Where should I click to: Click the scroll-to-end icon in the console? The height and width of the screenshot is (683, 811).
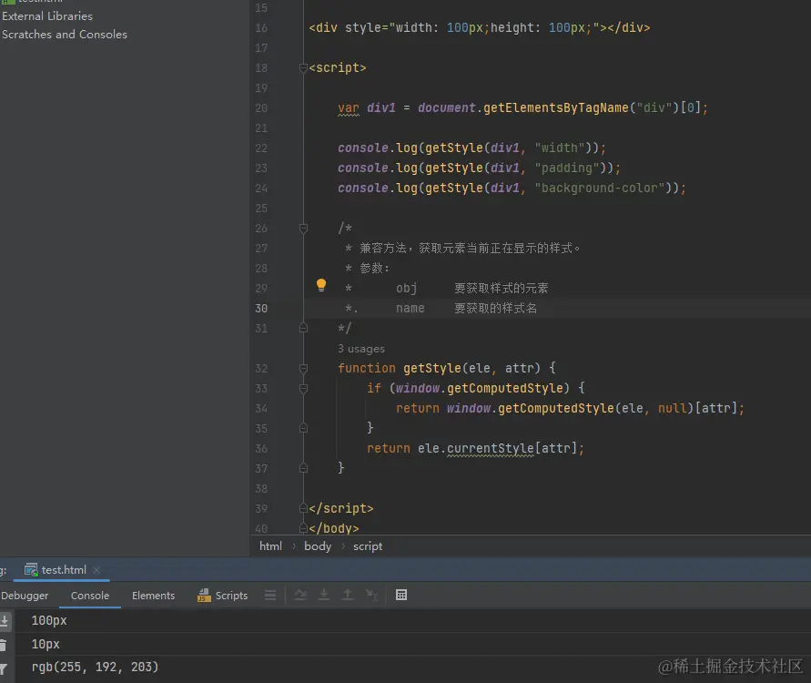pyautogui.click(x=4, y=621)
